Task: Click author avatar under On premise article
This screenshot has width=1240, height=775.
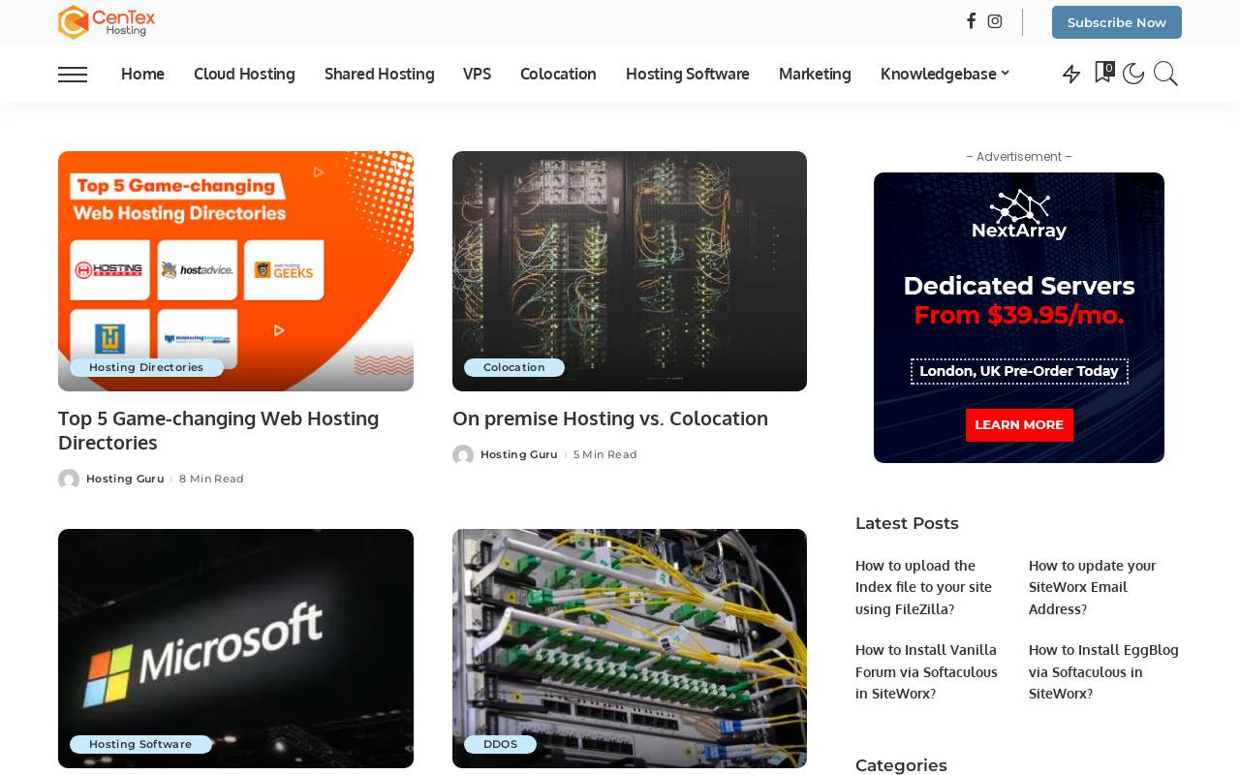Action: [x=463, y=455]
